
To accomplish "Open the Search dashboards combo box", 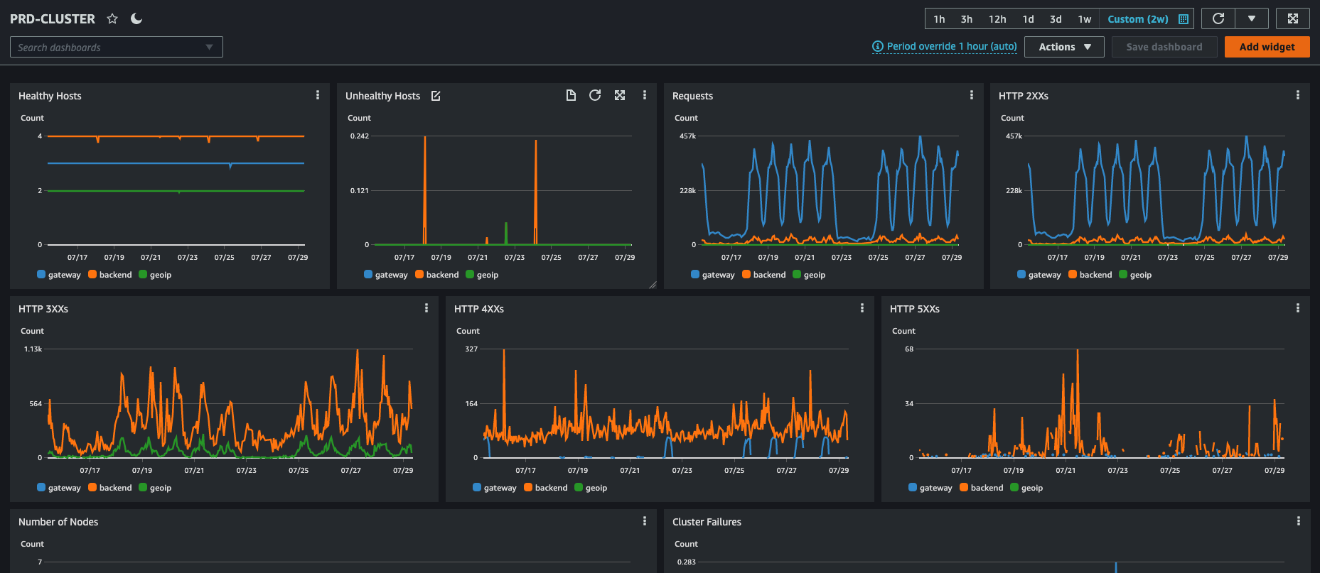I will [117, 47].
